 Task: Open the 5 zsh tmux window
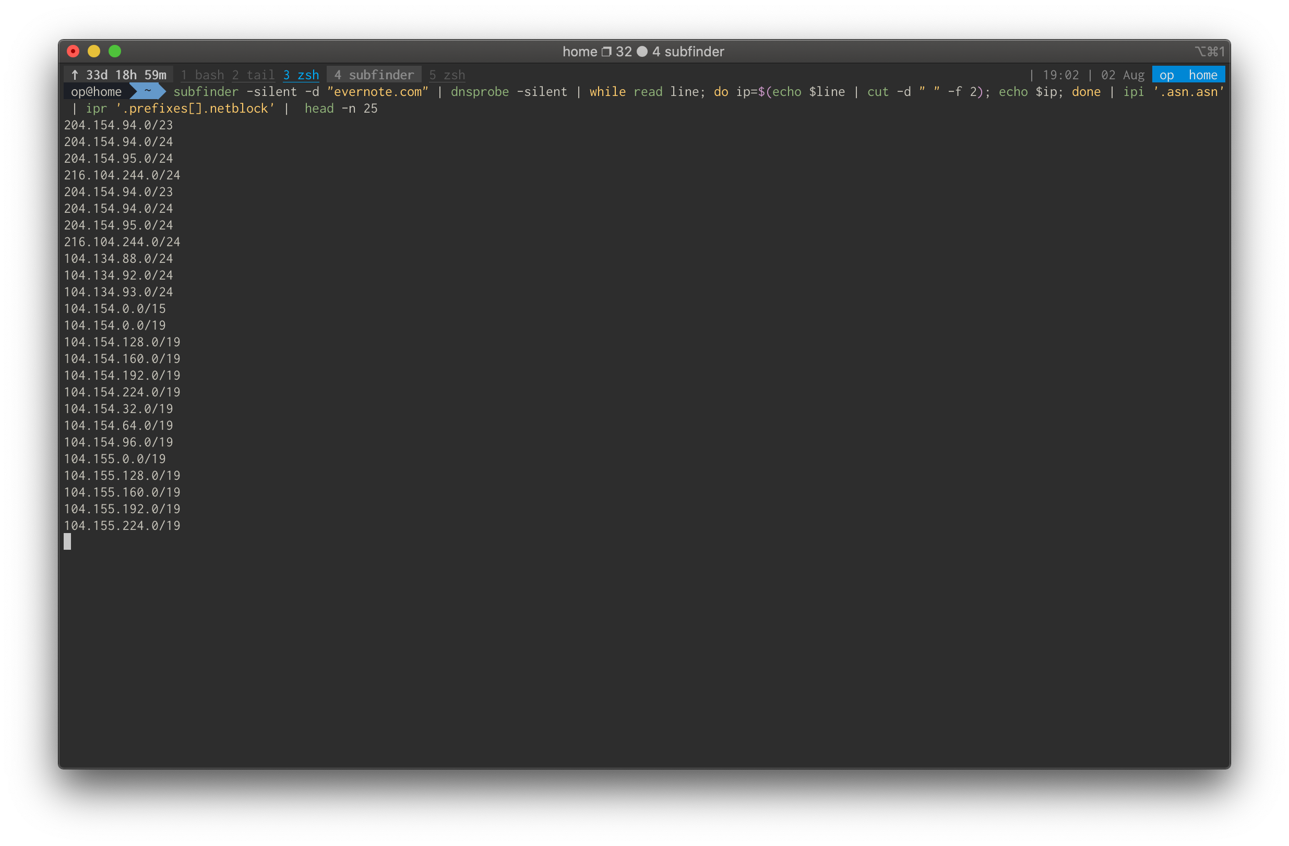point(447,75)
